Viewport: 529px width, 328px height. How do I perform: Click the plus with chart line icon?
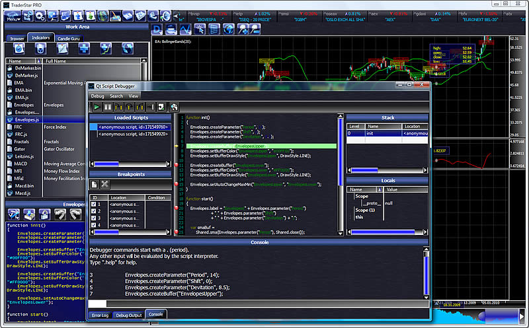coord(106,49)
